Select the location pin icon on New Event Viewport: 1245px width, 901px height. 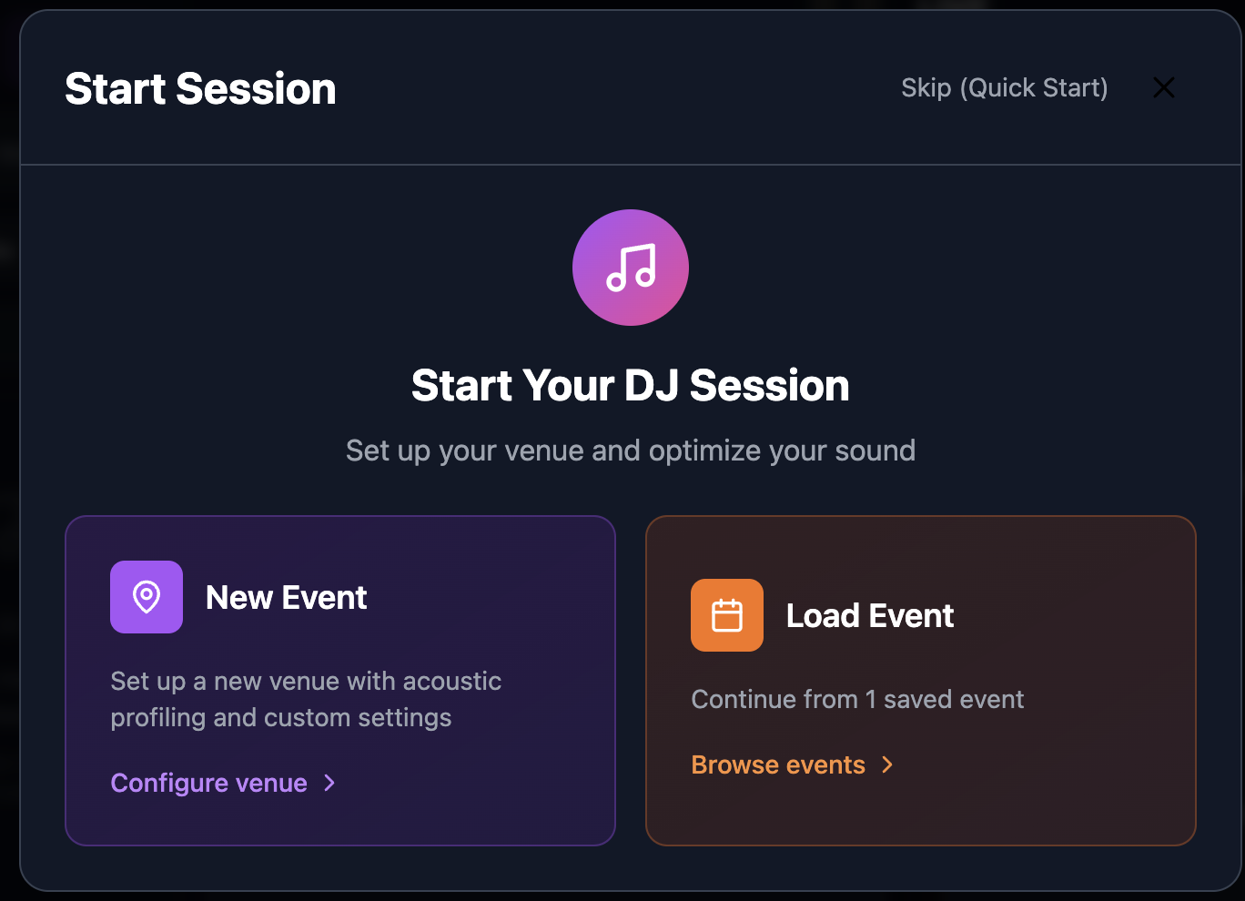point(146,597)
